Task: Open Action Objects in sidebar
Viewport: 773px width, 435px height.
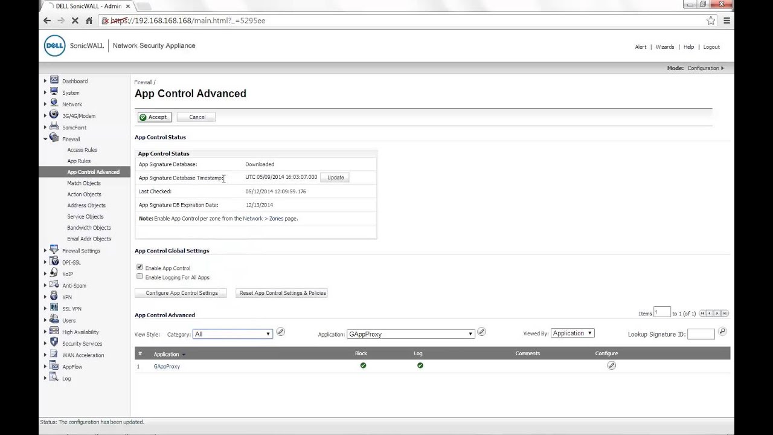Action: click(84, 195)
